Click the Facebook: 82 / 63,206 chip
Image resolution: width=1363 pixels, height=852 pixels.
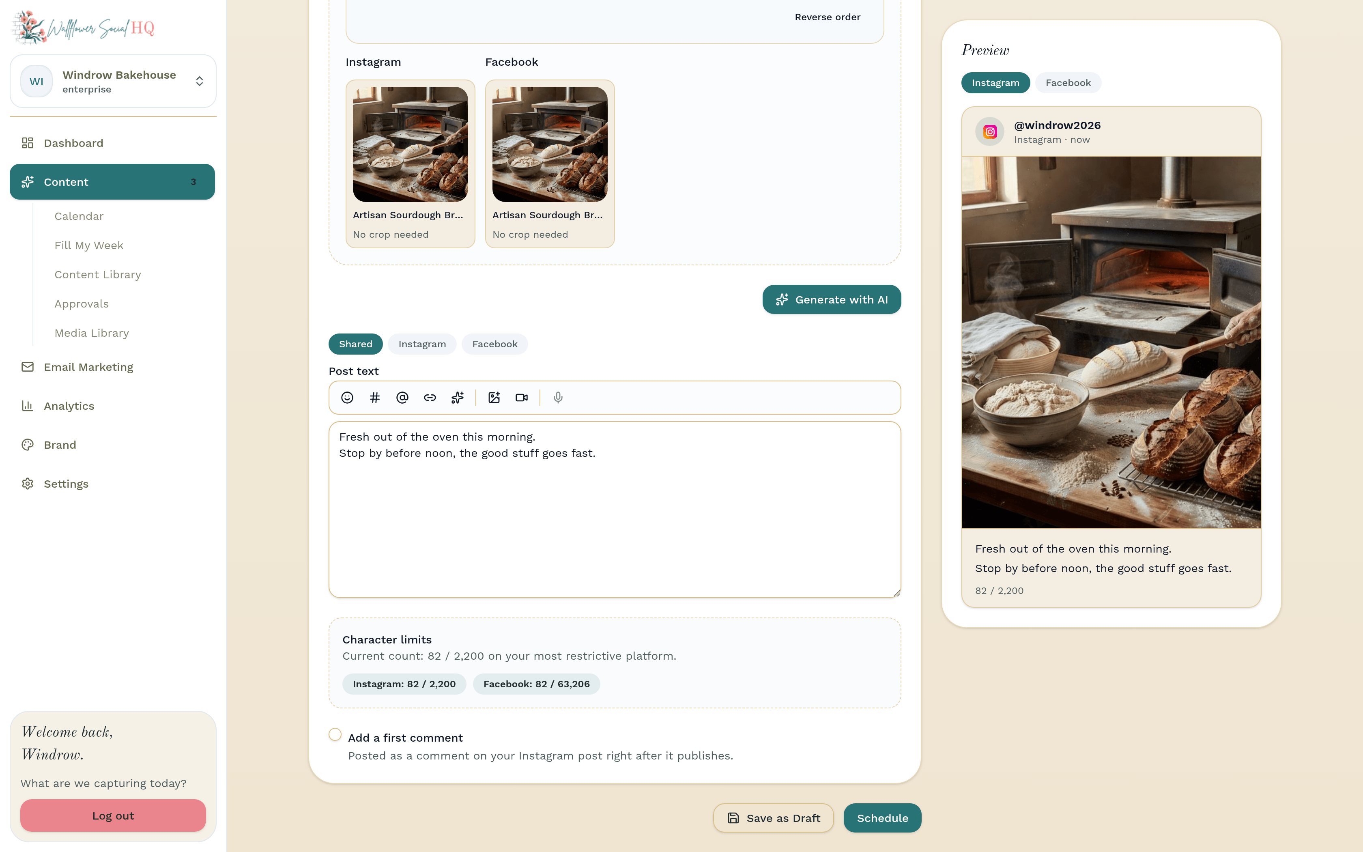point(536,684)
